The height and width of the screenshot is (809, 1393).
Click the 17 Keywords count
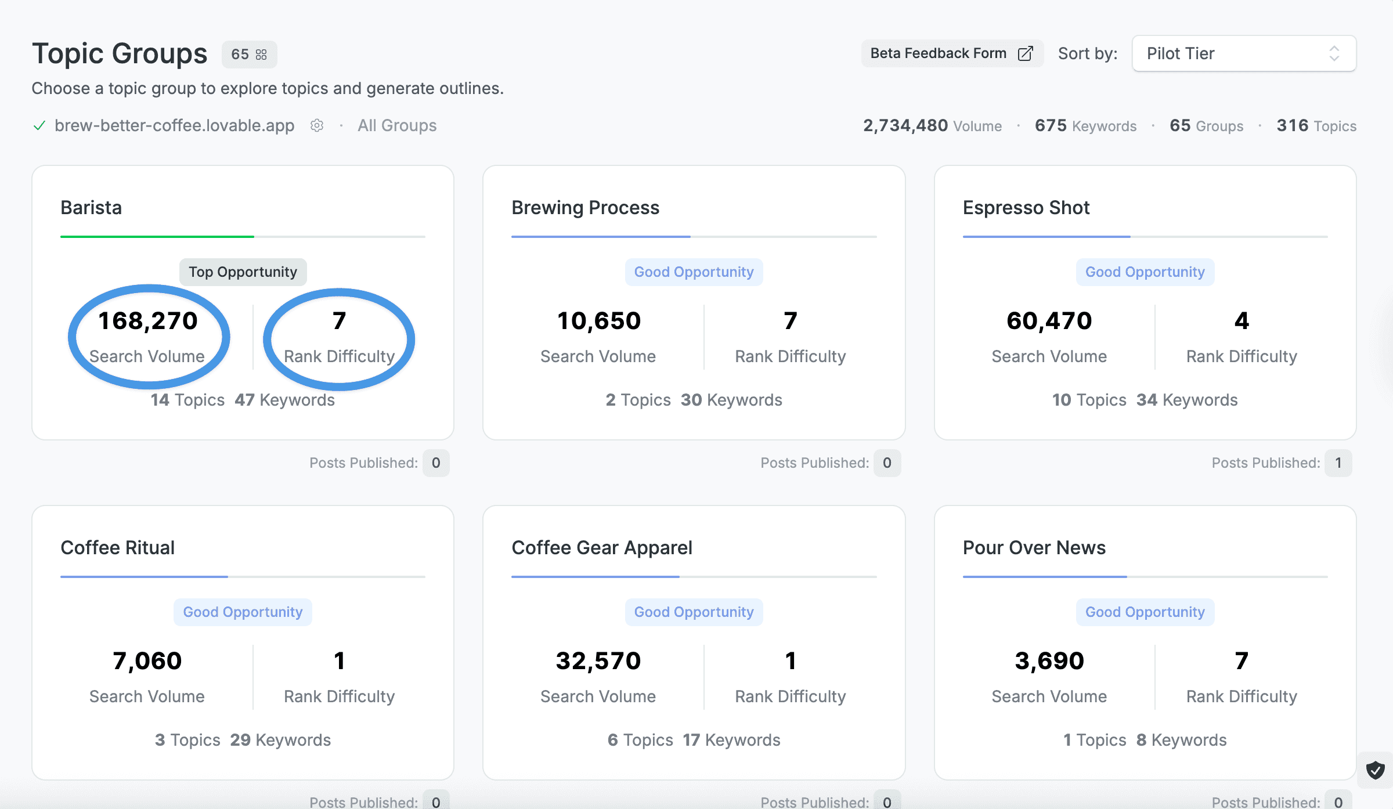tap(731, 740)
